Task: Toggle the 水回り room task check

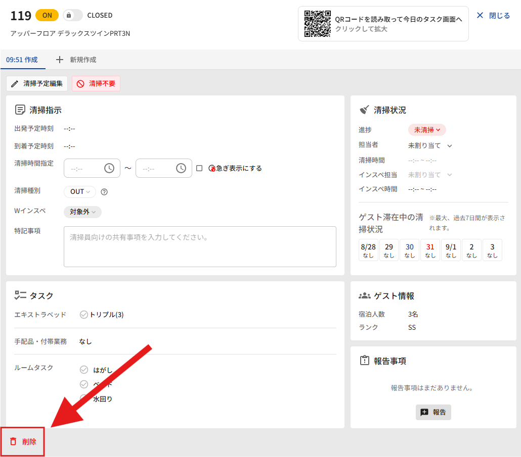Action: pos(84,398)
